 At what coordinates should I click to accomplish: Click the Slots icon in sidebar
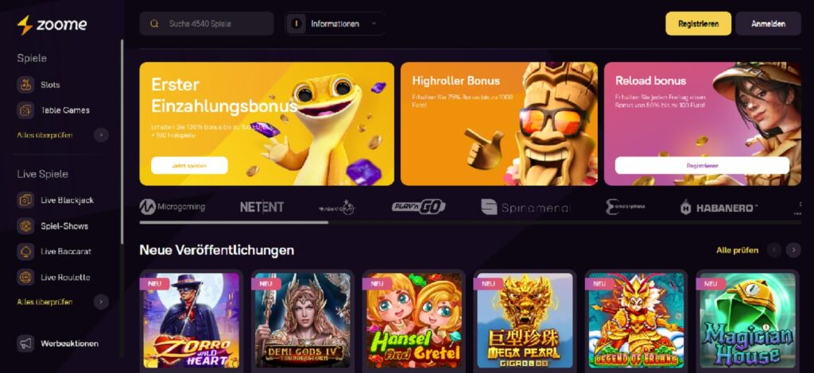point(25,84)
